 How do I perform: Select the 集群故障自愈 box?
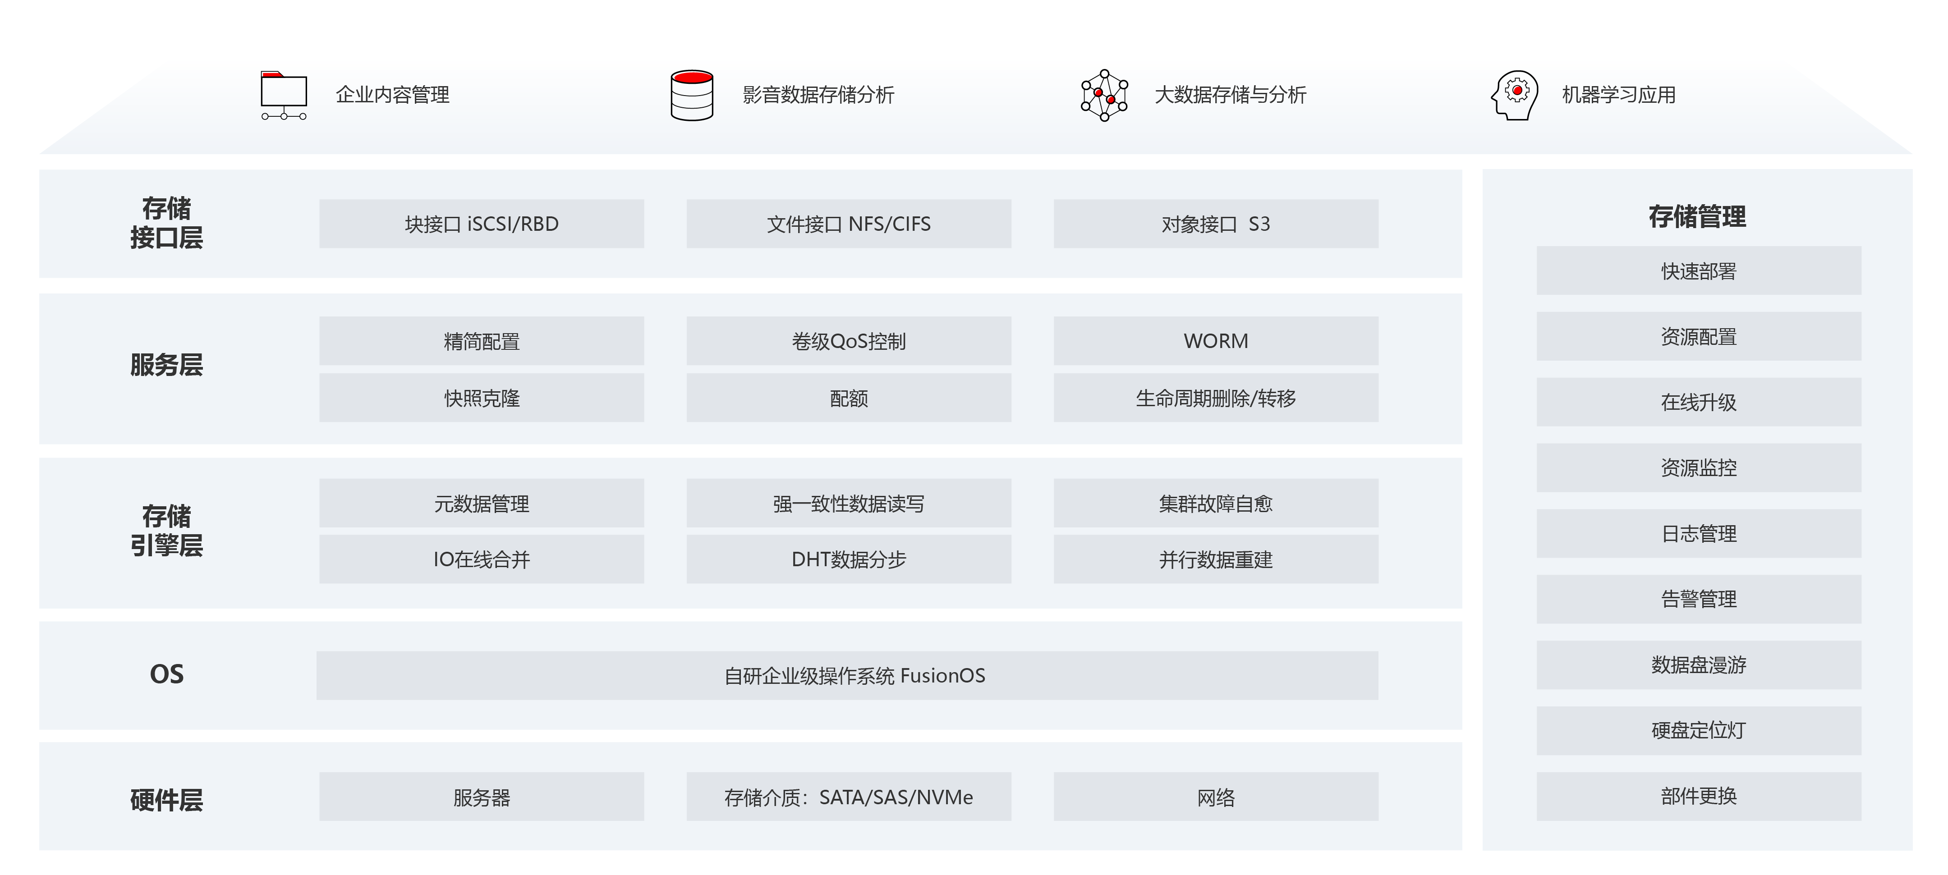point(1216,503)
